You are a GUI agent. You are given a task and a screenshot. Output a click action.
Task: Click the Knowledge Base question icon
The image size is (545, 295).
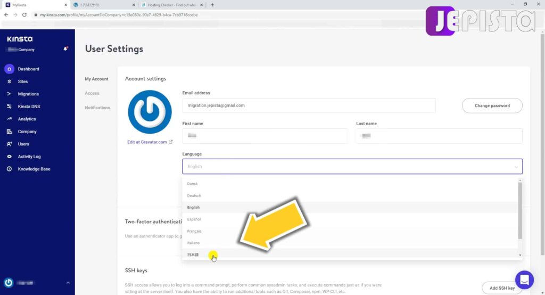pyautogui.click(x=10, y=169)
